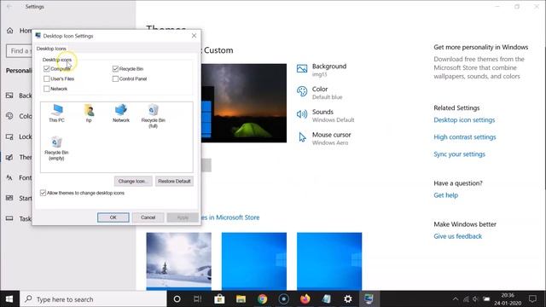Click the network icon in tray
The image size is (546, 307).
(x=466, y=299)
